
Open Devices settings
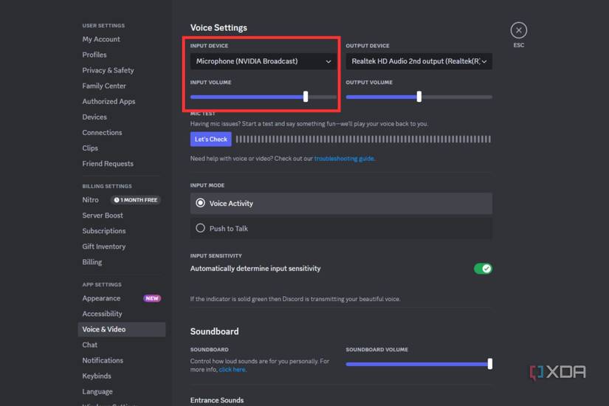pyautogui.click(x=94, y=117)
